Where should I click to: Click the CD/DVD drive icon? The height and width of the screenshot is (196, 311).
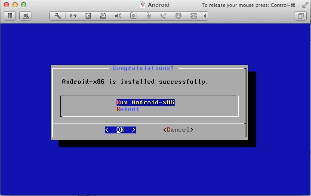tap(103, 16)
